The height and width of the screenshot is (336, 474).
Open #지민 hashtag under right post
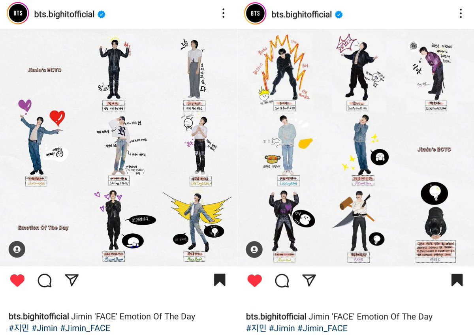pyautogui.click(x=256, y=328)
